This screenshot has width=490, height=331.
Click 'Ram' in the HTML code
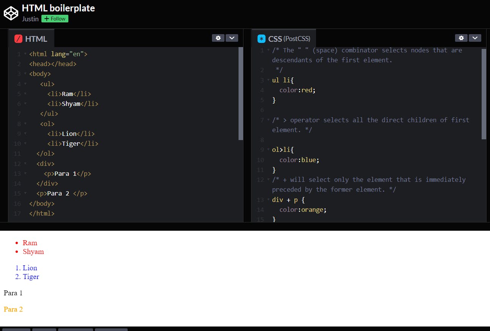pos(67,94)
